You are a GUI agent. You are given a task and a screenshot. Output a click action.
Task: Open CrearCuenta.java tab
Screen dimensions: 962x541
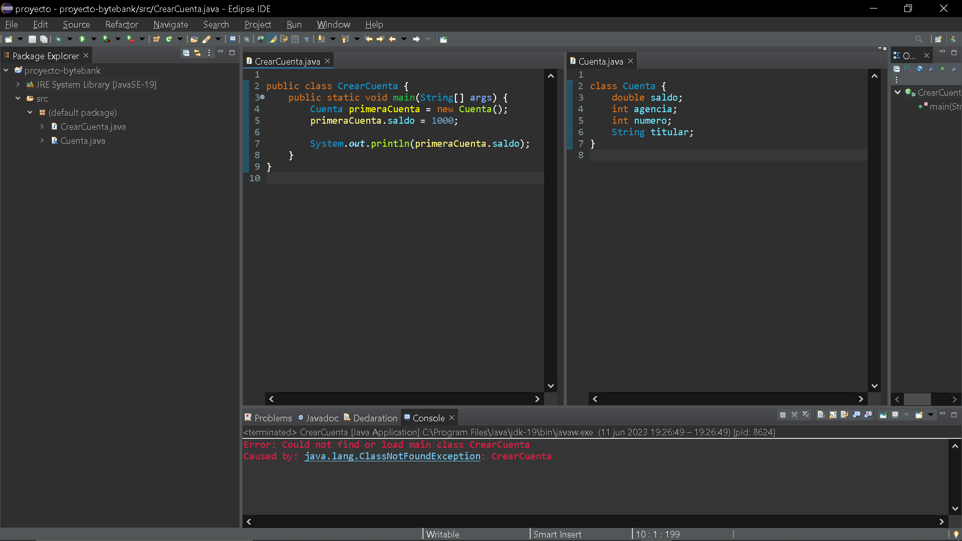[288, 61]
